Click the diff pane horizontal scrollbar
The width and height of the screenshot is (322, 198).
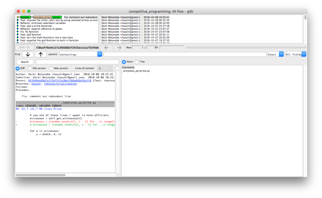[x=41, y=175]
